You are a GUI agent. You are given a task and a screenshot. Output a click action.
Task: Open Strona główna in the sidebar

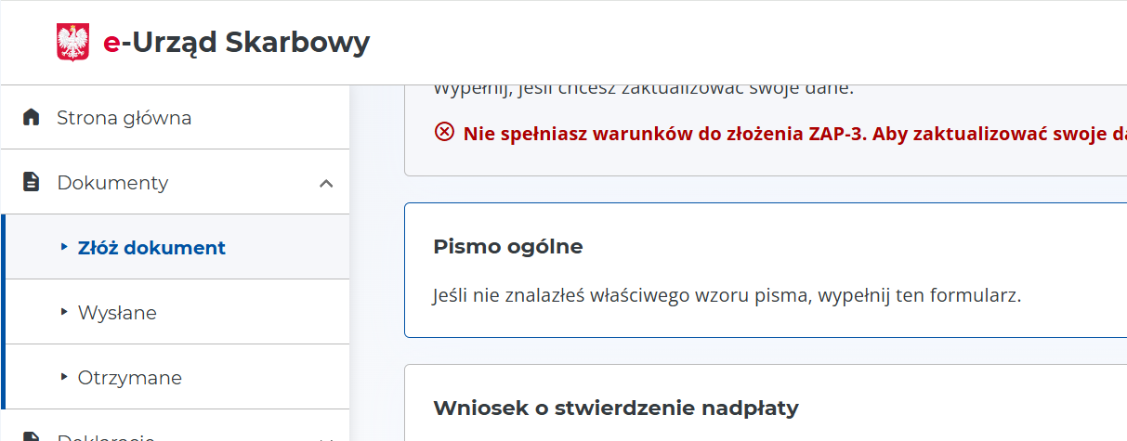pos(124,118)
